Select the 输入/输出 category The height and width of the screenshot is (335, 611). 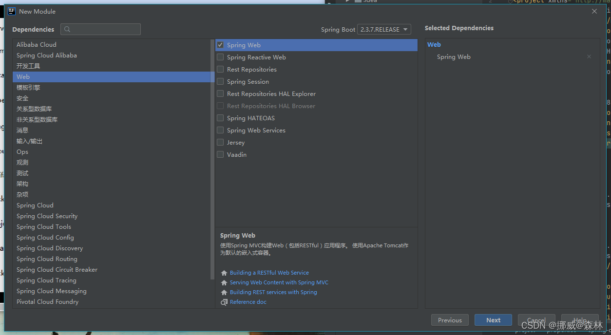[111, 141]
